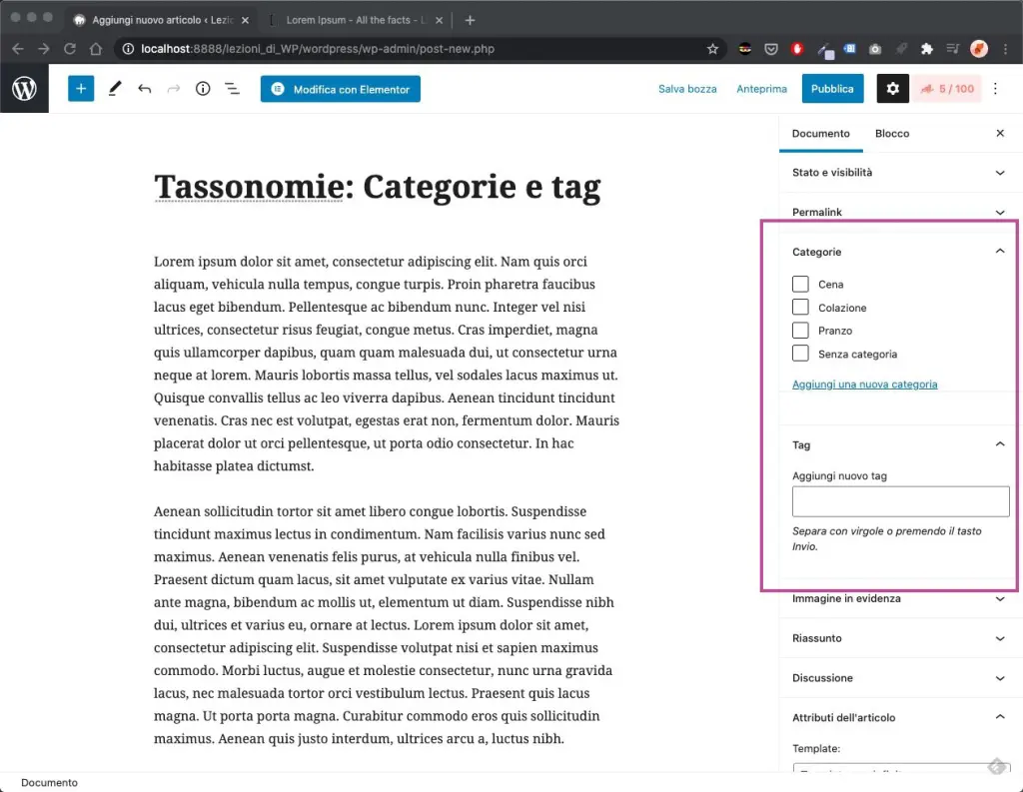Screen dimensions: 1023x792
Task: Go back with the browser back arrow
Action: coord(18,49)
